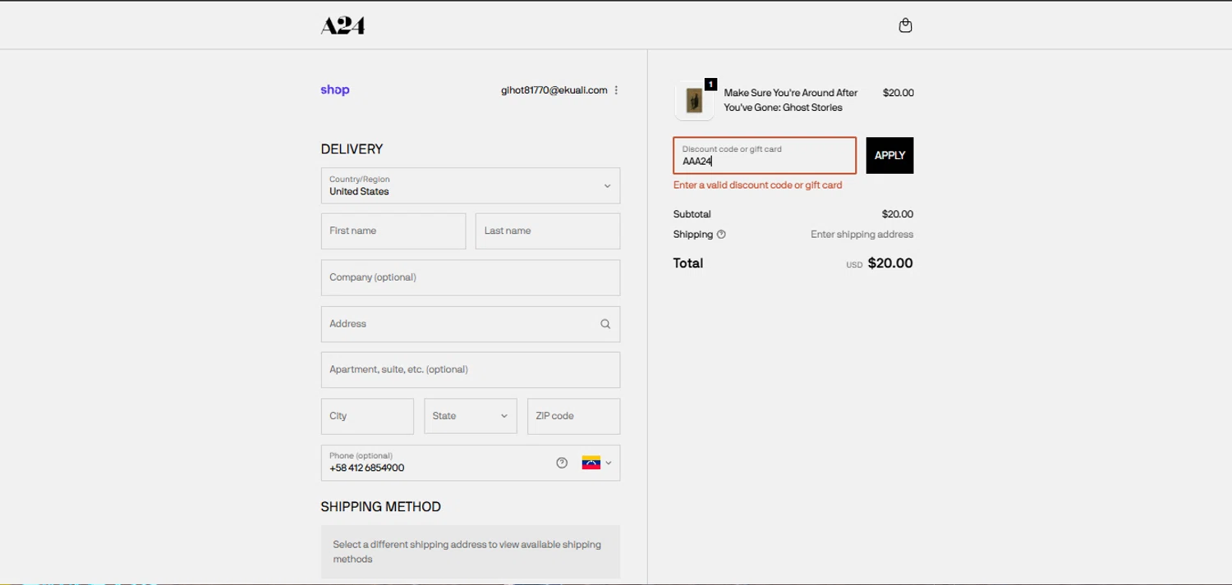Expand the Country/Region dropdown
This screenshot has width=1232, height=585.
pyautogui.click(x=471, y=185)
